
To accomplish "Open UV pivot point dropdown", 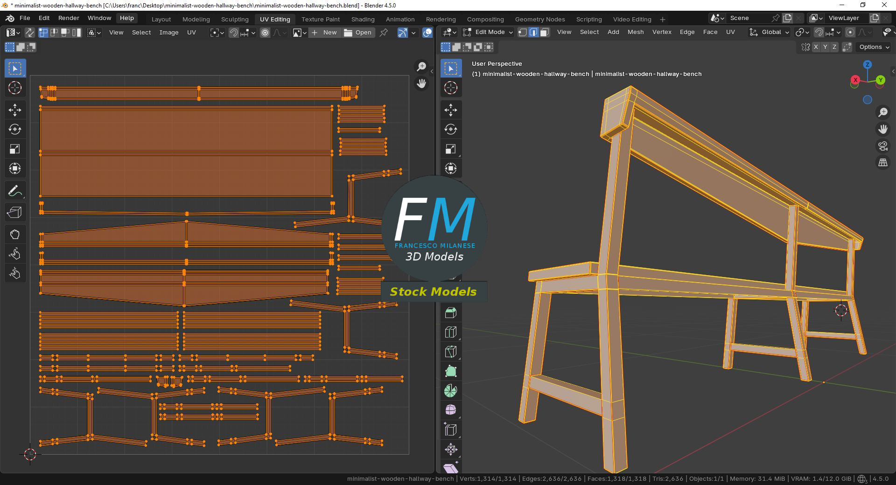I will 217,33.
